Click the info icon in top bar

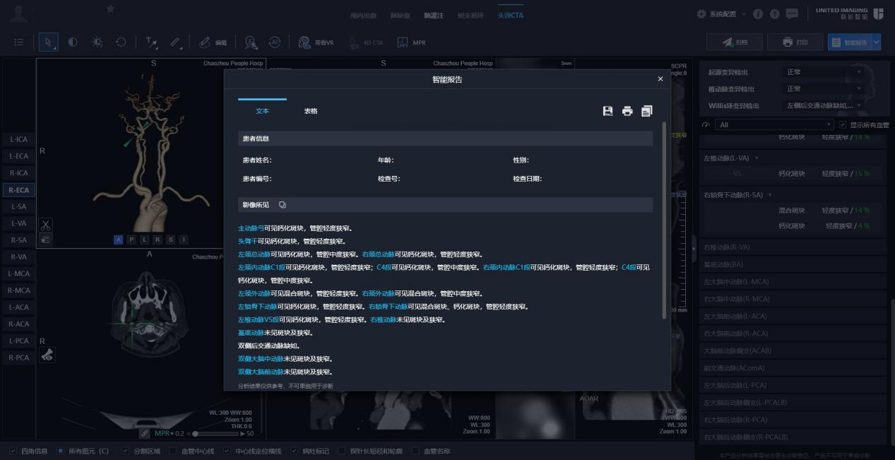click(x=758, y=14)
